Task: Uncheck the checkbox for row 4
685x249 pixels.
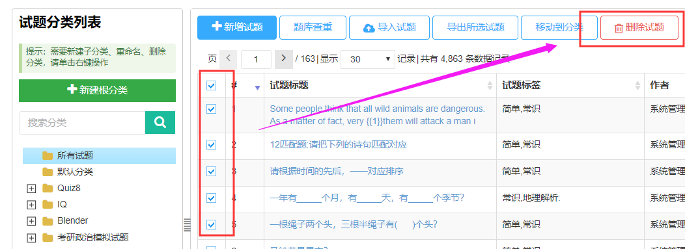Action: 211,198
